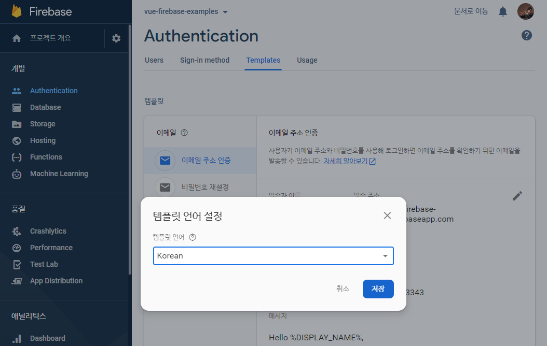Open App Distribution in the sidebar
547x346 pixels.
click(x=56, y=281)
